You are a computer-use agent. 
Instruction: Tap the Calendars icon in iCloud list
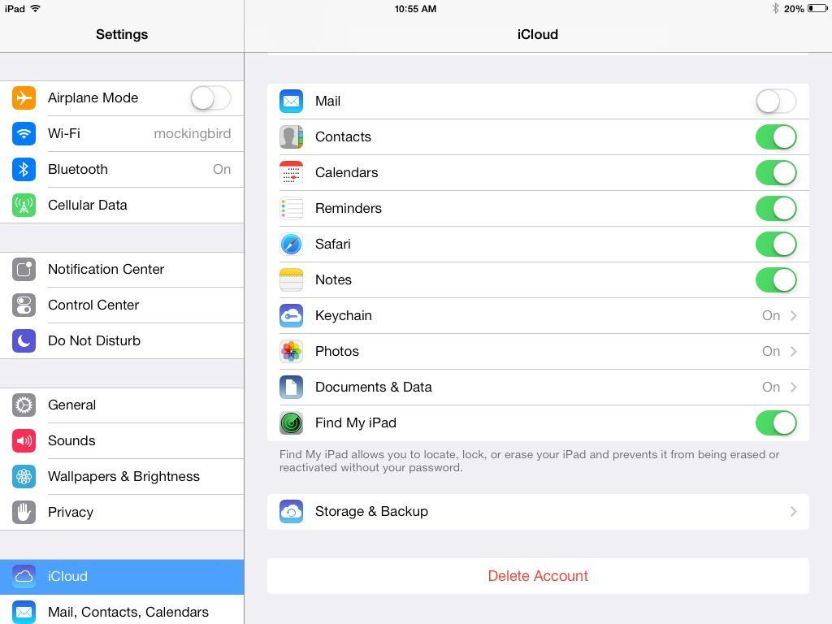(x=291, y=172)
